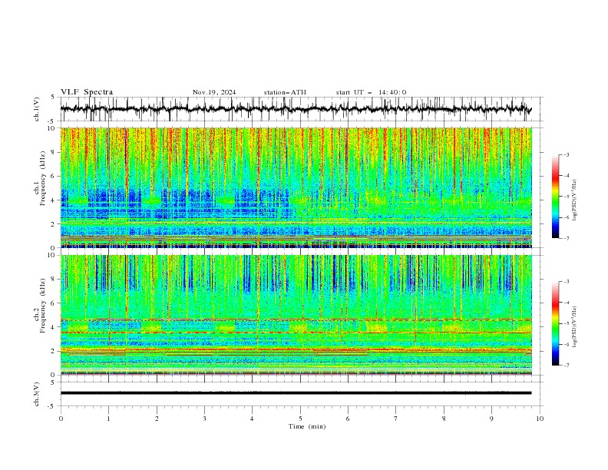Click the ch.3 flat waveform trace
Screen dimensions: 608x470
(296, 393)
